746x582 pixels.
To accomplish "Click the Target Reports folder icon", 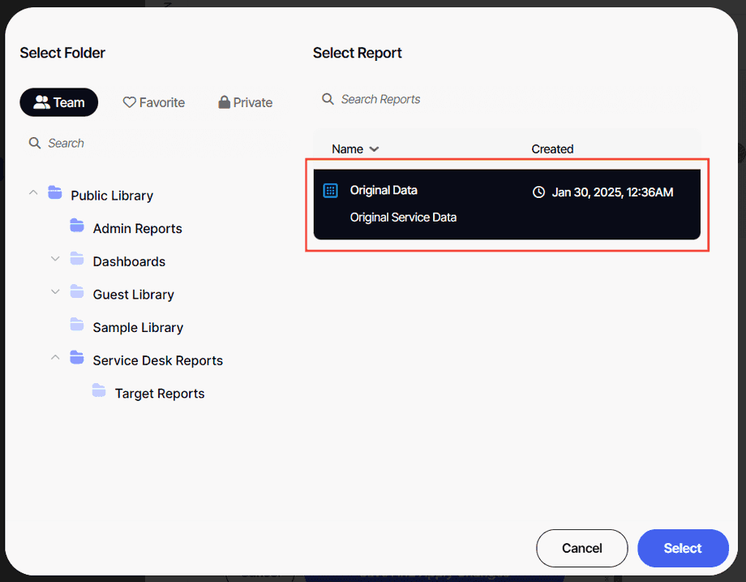I will 98,391.
